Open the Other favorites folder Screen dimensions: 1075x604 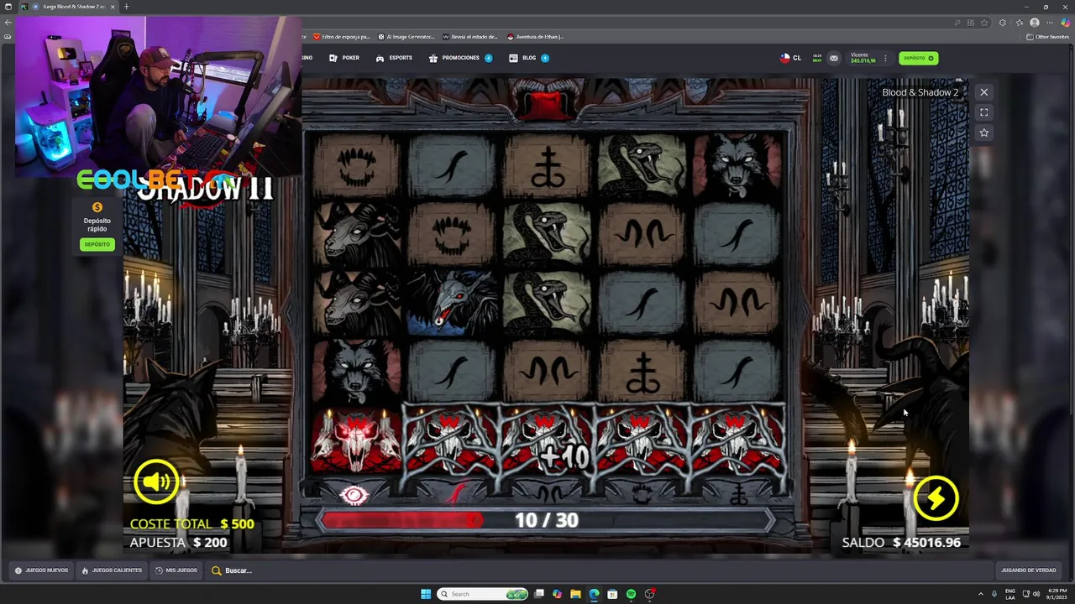(1047, 37)
